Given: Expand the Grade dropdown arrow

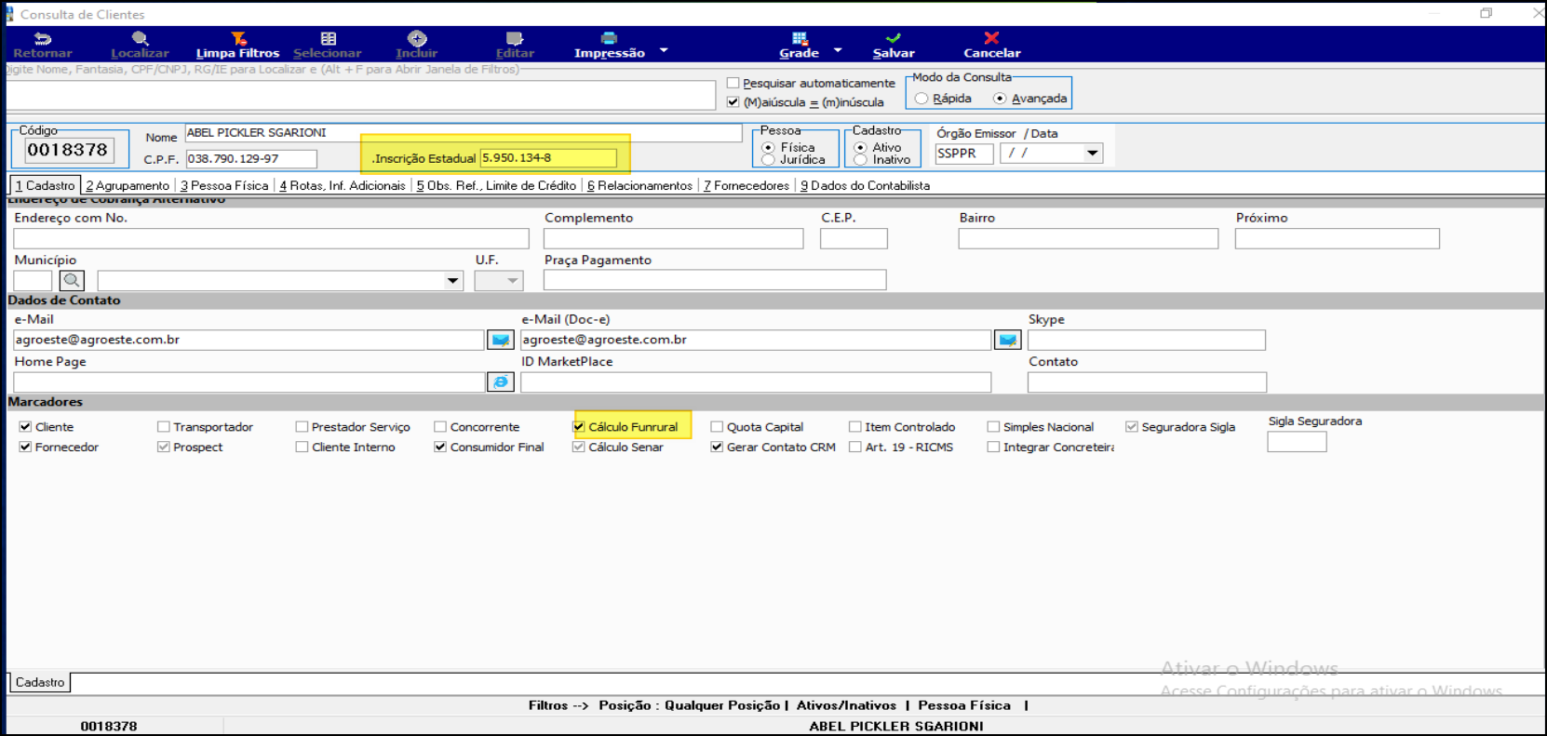Looking at the screenshot, I should coord(838,50).
